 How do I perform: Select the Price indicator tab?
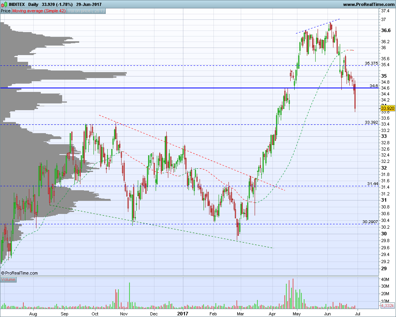(x=6, y=11)
